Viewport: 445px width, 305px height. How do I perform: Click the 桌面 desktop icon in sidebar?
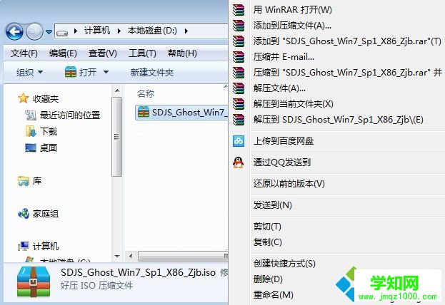point(31,148)
